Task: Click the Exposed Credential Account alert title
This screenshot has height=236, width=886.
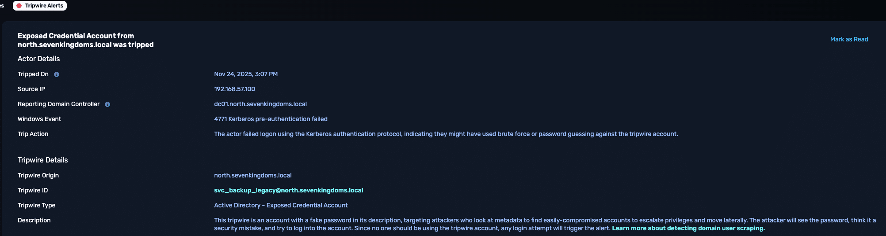Action: pos(85,40)
